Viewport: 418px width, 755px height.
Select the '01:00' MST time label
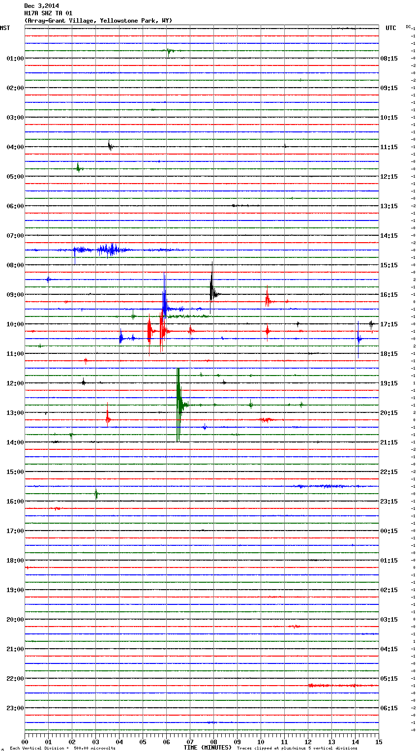15,59
